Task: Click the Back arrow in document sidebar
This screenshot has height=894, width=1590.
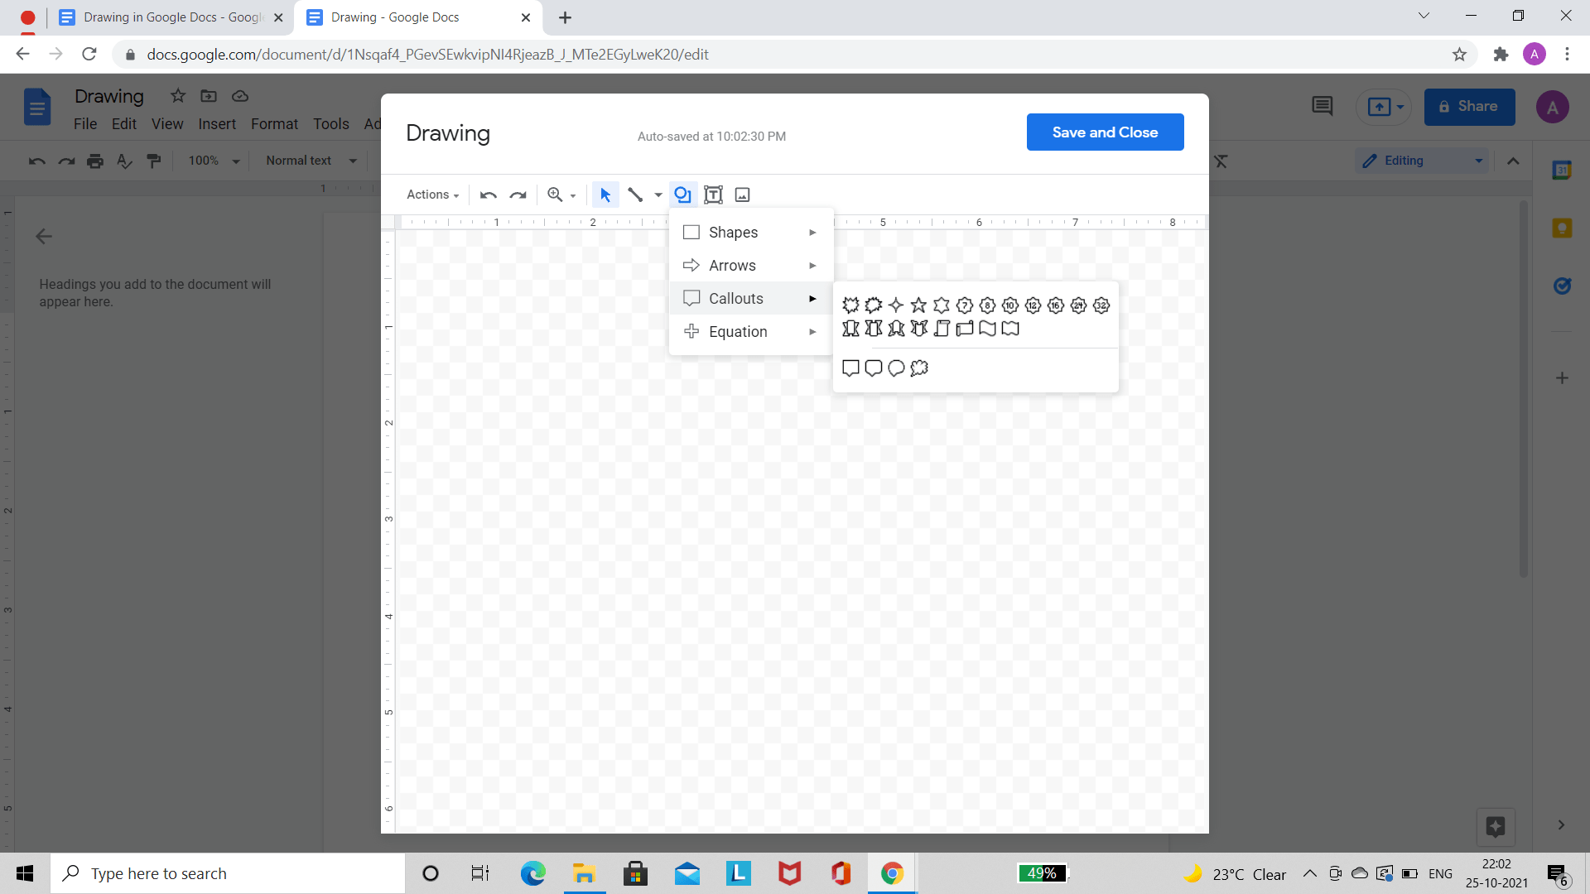Action: 42,236
